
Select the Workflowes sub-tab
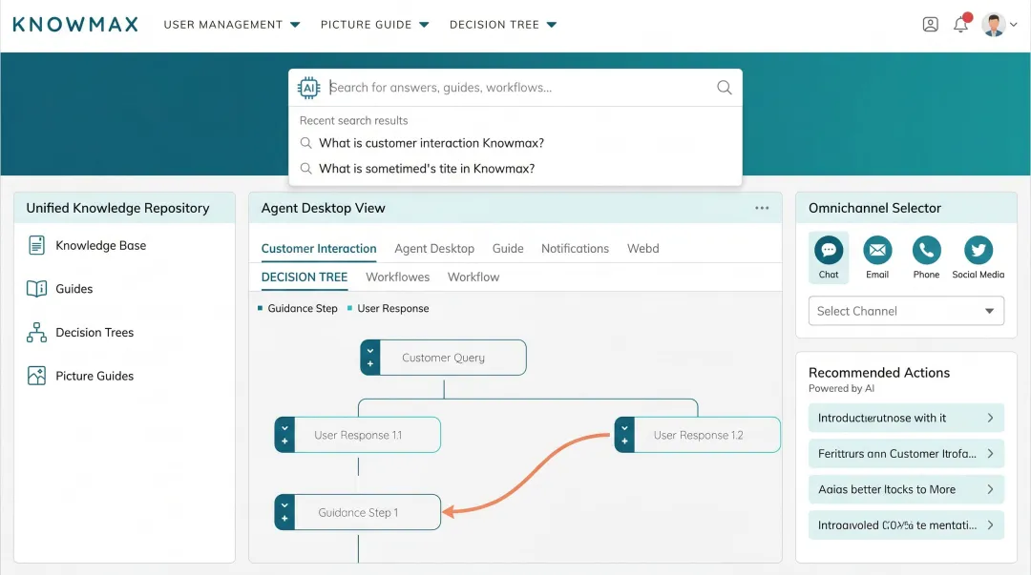point(397,277)
